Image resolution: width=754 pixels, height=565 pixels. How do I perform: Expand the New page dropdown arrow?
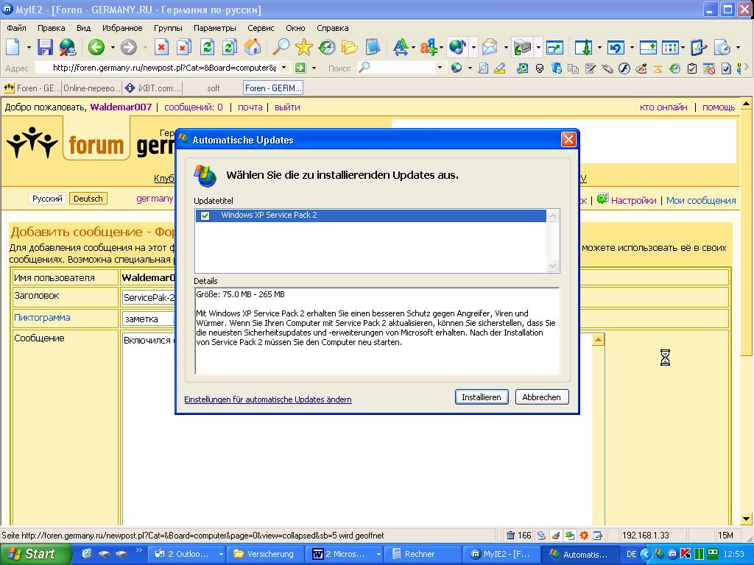tap(29, 48)
